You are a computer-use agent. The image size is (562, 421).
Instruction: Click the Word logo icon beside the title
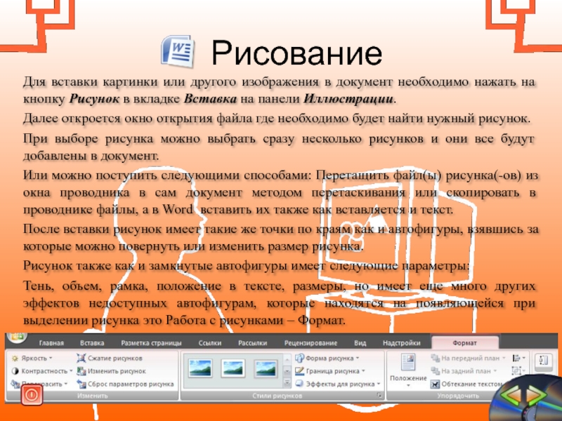click(x=177, y=51)
